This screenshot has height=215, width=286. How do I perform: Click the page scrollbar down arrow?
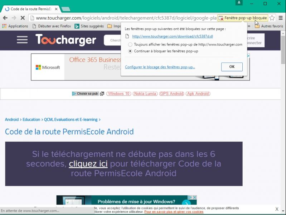pos(283,211)
